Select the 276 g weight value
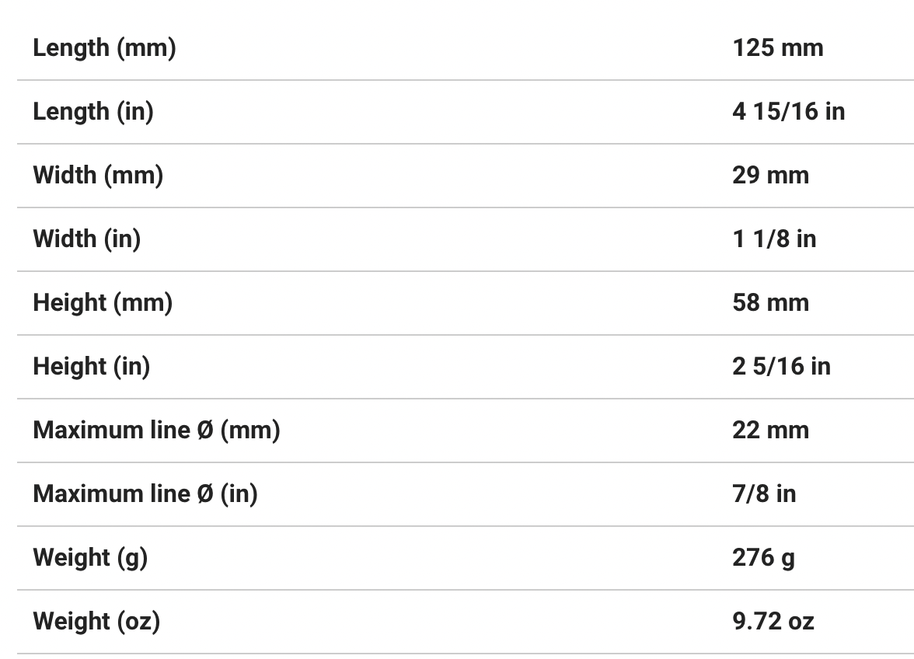 tap(763, 558)
